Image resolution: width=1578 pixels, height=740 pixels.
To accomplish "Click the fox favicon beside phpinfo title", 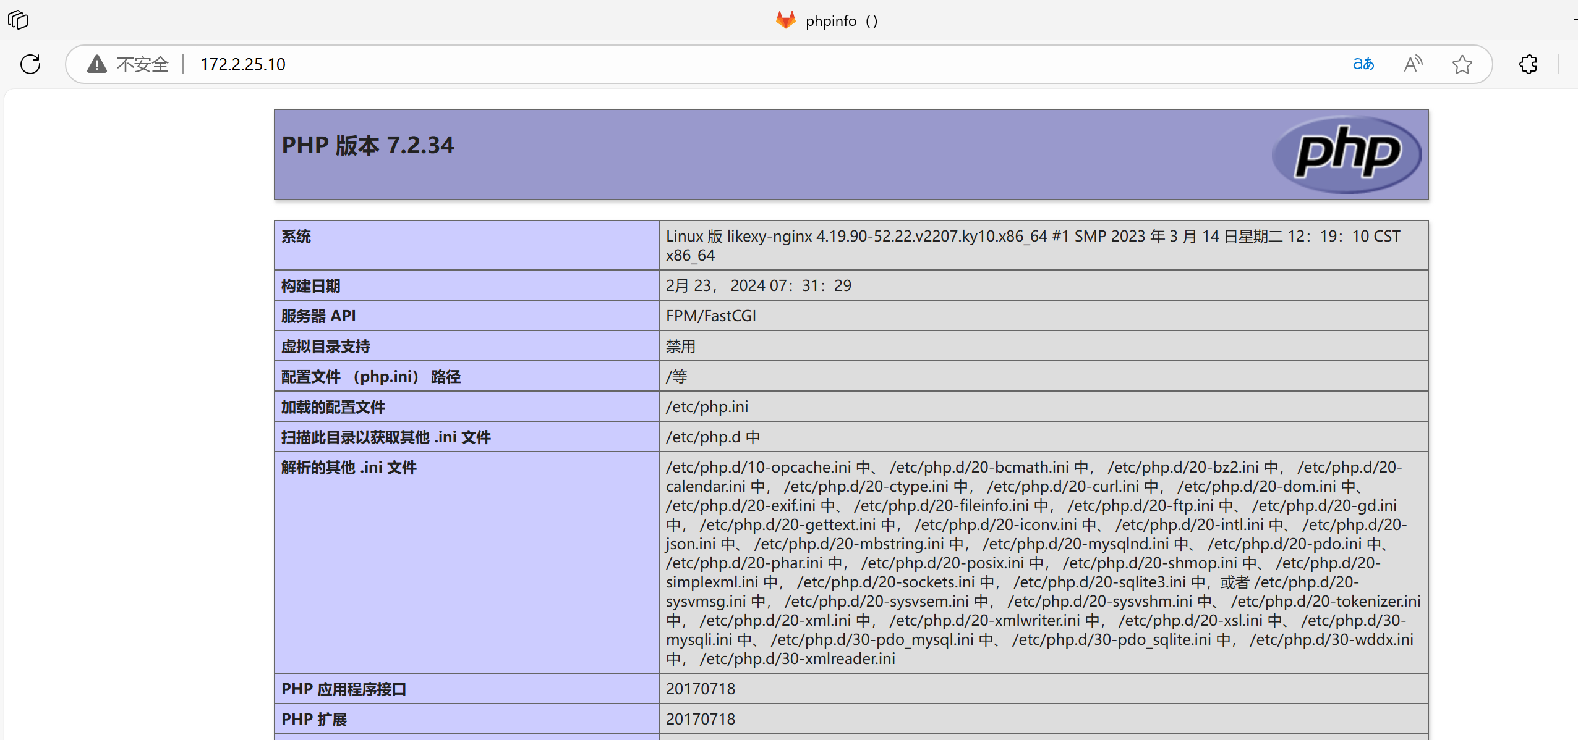I will click(x=786, y=20).
